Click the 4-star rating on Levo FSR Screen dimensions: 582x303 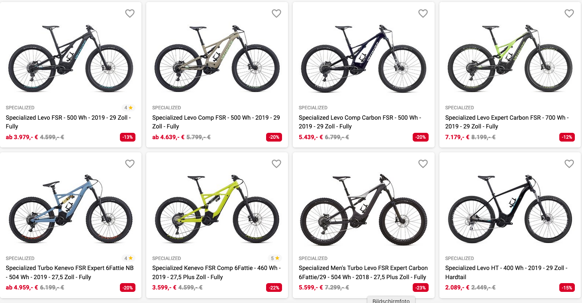coord(128,108)
